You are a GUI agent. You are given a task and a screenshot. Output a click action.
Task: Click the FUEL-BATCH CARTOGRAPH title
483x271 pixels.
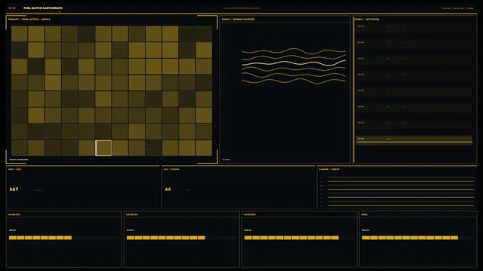[43, 8]
